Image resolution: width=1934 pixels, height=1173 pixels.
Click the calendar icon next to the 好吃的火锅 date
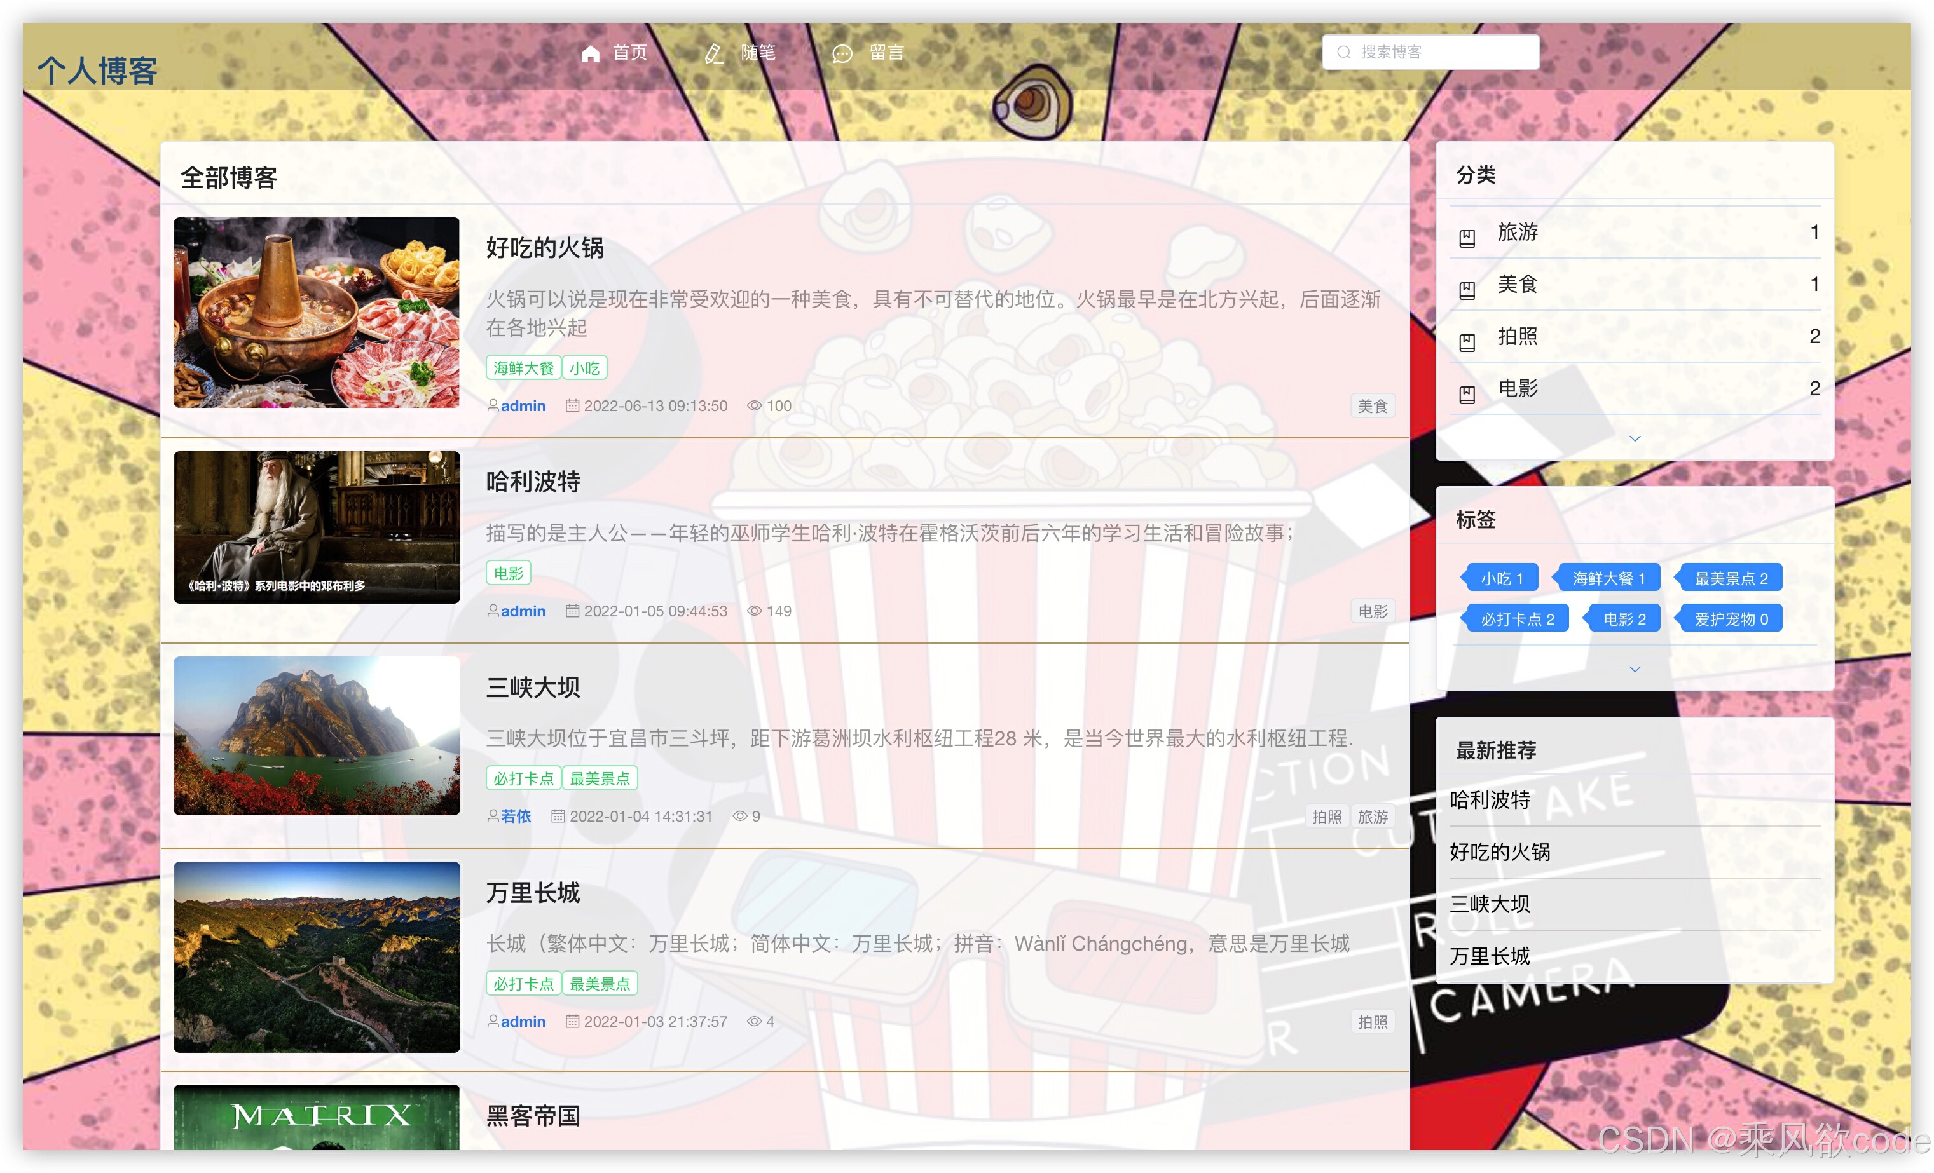tap(573, 405)
